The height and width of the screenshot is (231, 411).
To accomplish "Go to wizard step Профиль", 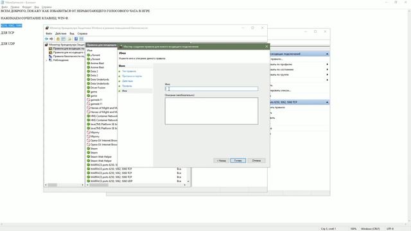I will coord(127,86).
